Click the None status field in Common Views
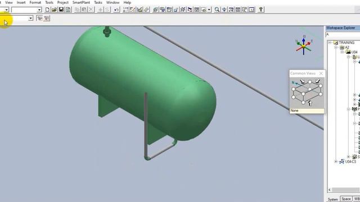The height and width of the screenshot is (202, 360). [x=307, y=111]
